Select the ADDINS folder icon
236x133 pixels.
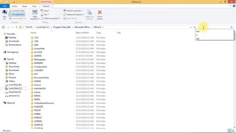(32, 56)
